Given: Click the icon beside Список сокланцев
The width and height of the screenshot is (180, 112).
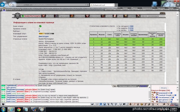Looking at the screenshot, I should (x=138, y=16).
